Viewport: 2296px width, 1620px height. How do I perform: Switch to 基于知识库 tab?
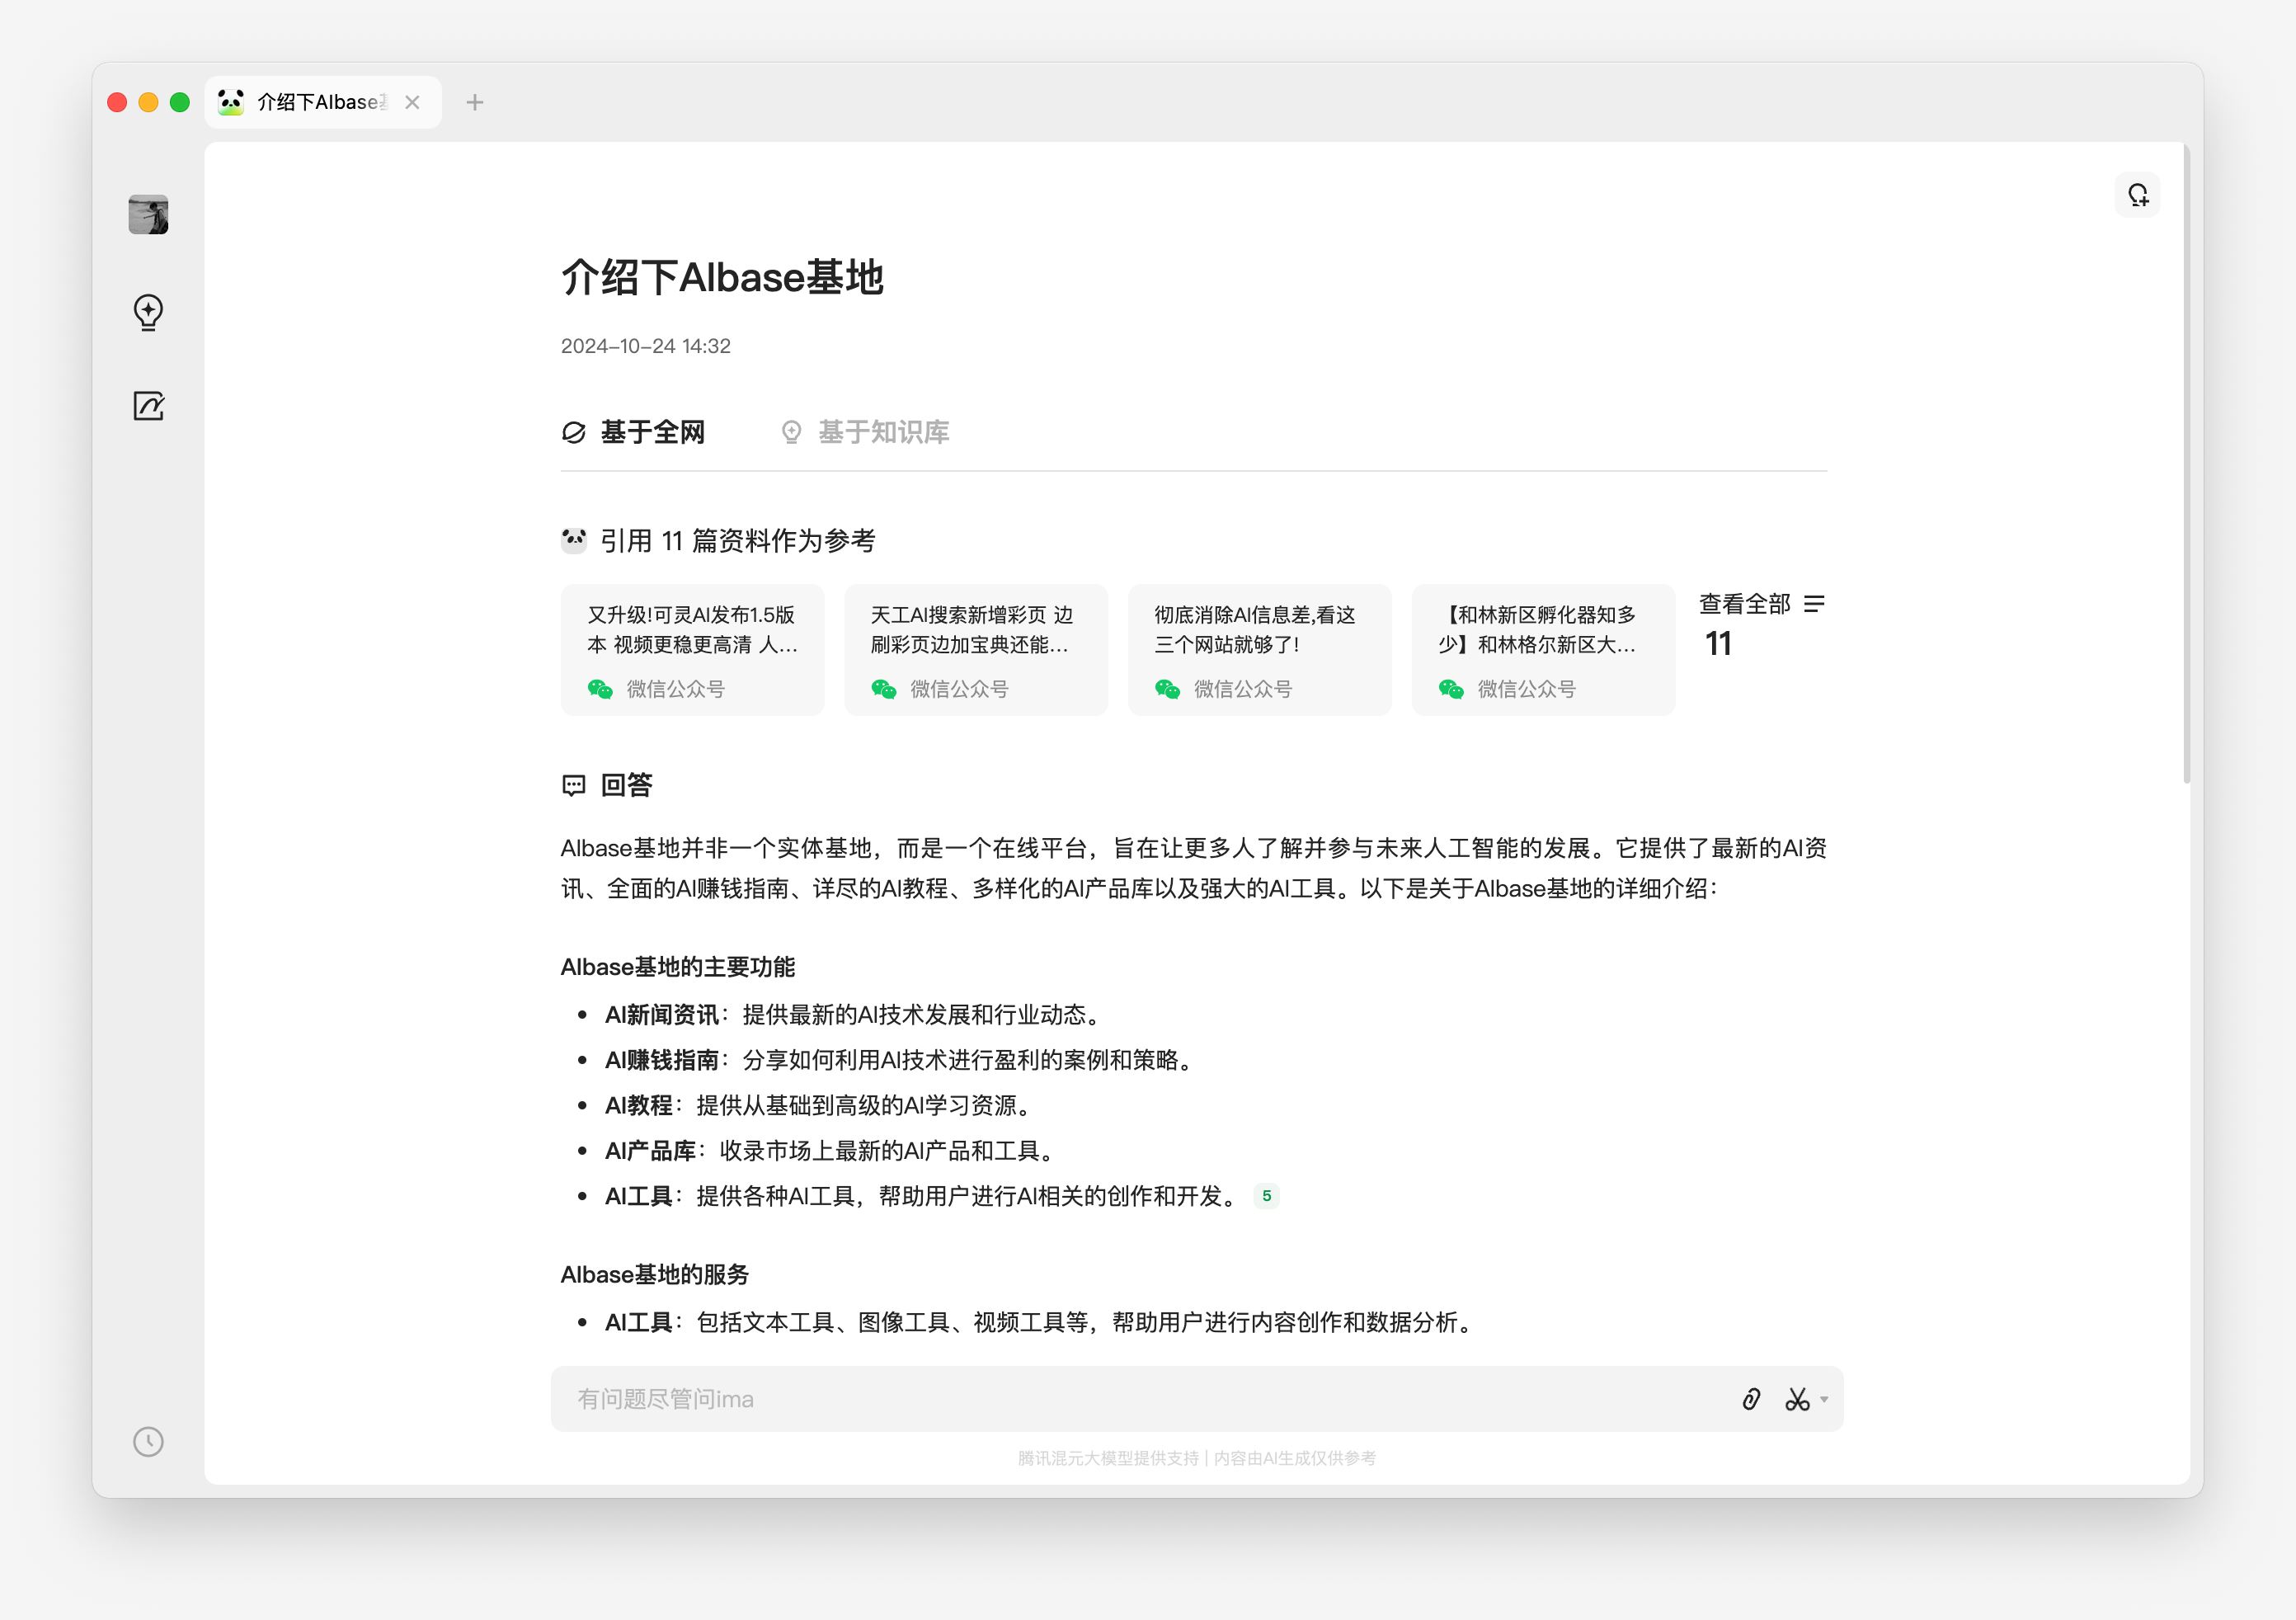coord(864,432)
